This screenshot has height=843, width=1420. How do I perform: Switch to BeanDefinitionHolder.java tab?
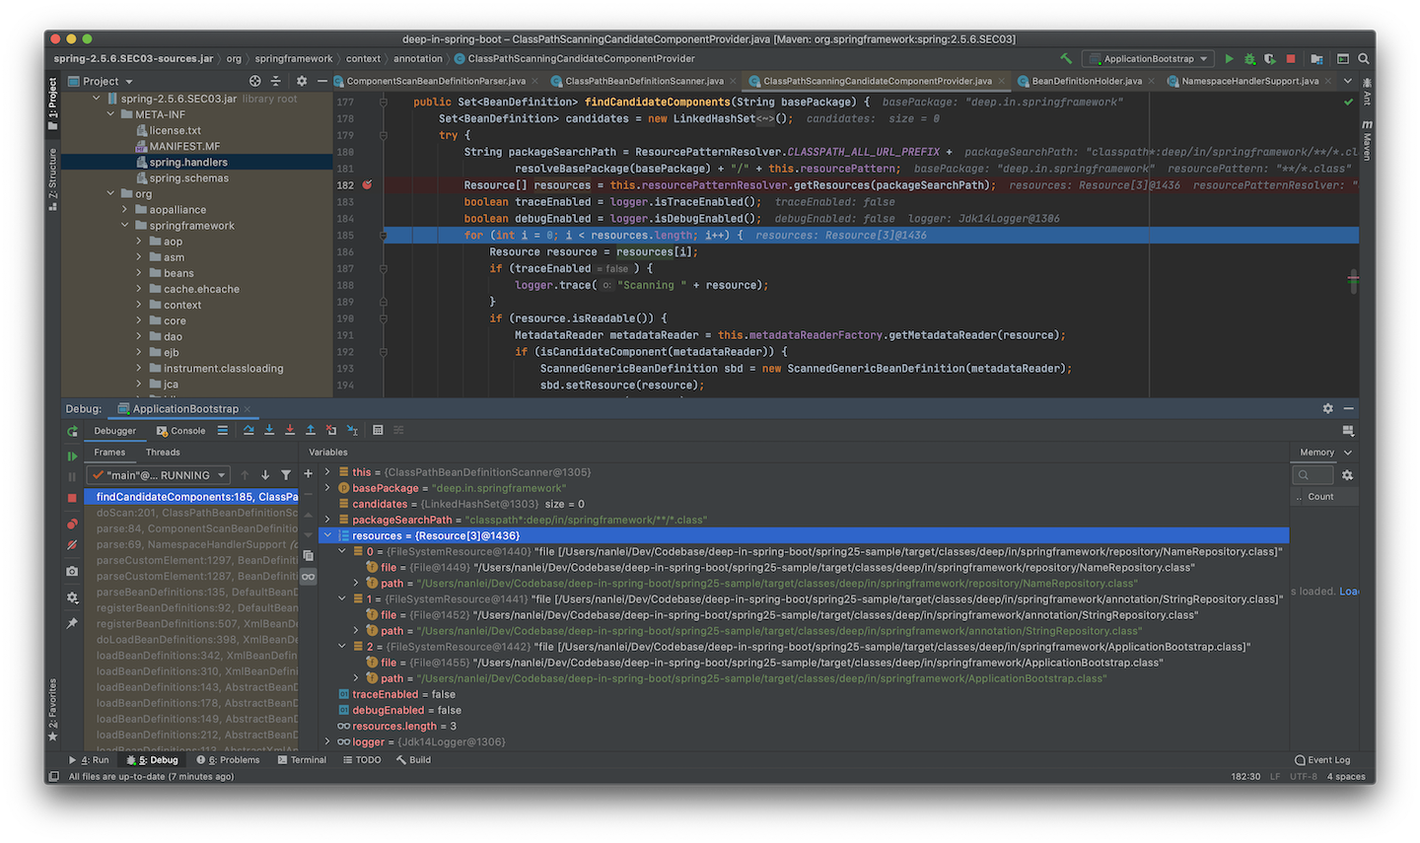(x=1087, y=81)
